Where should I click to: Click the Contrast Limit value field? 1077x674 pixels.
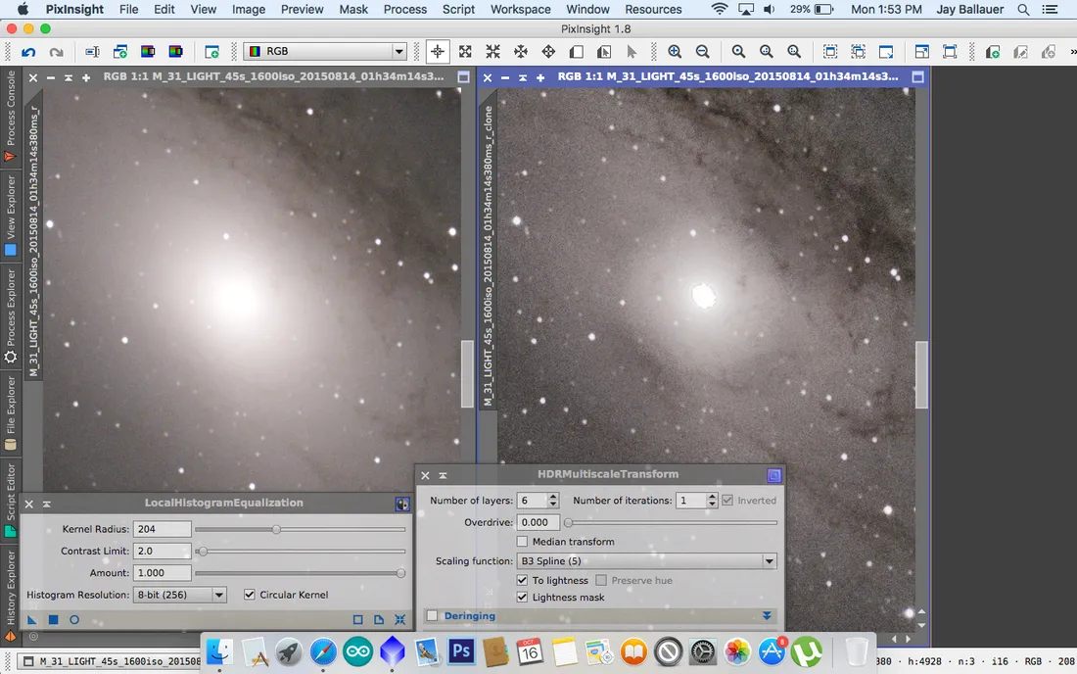coord(163,551)
